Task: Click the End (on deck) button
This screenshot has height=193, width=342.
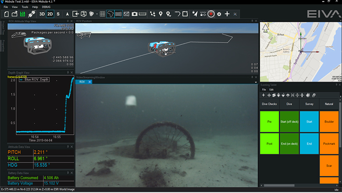Action: (289, 144)
